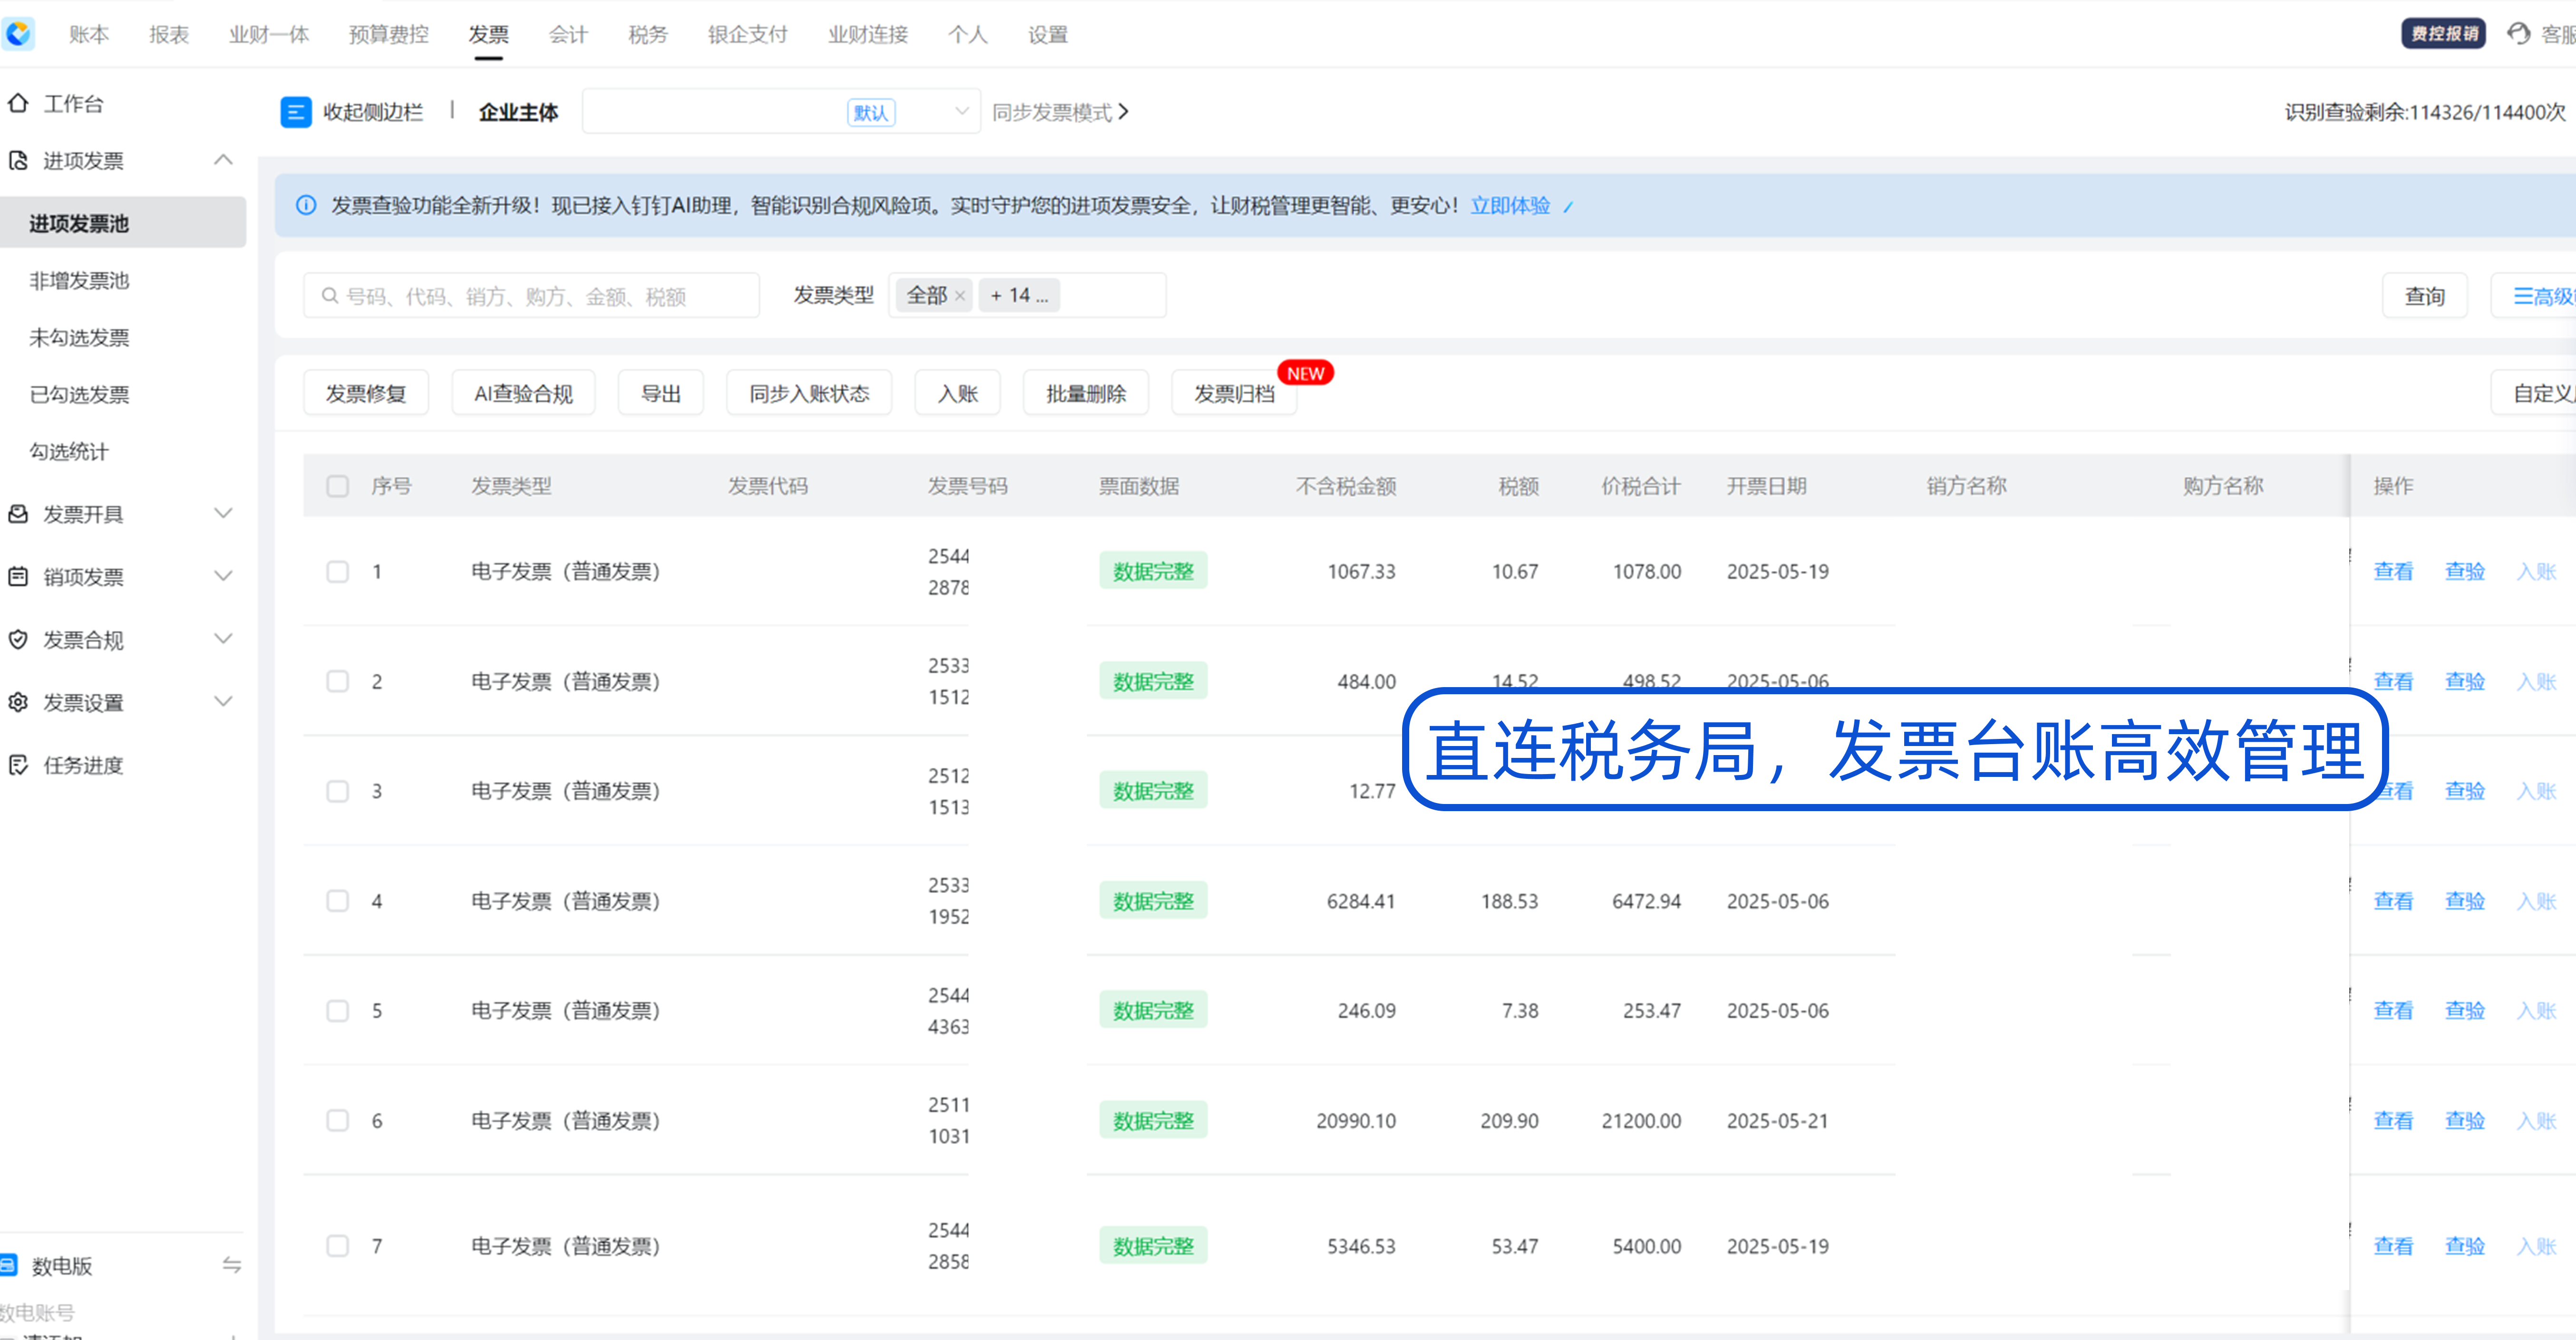Open the 同步发票模式 chevron
The width and height of the screenshot is (2576, 1340).
click(1124, 112)
